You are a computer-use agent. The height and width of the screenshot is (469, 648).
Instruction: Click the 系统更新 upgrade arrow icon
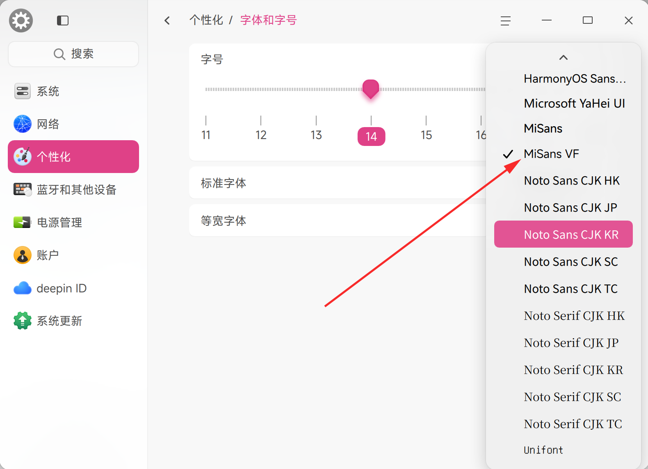coord(23,321)
